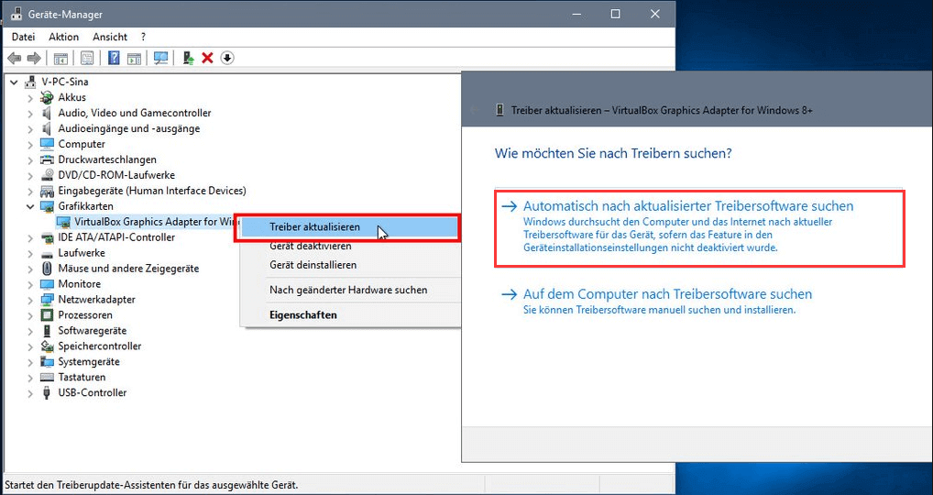Click the Prozessoren chip icon
Screen dimensions: 933x495
[47, 314]
